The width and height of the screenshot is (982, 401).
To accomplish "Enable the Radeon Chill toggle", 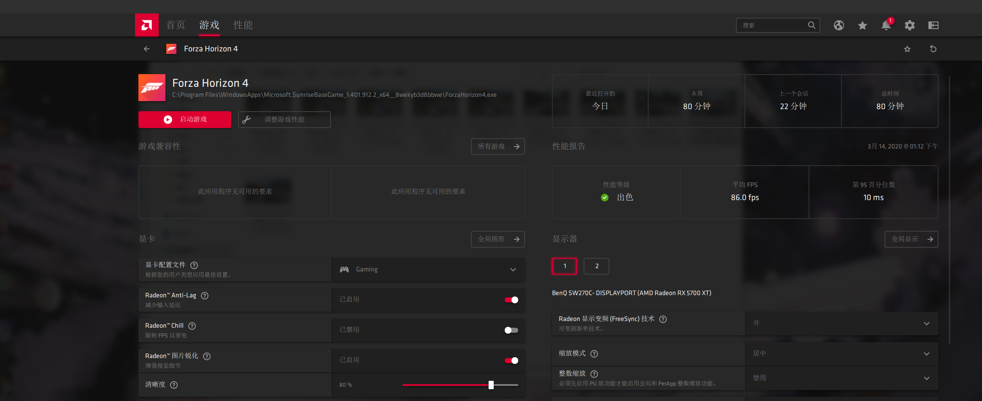I will coord(511,330).
